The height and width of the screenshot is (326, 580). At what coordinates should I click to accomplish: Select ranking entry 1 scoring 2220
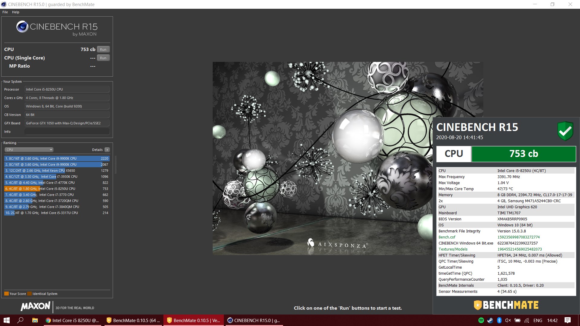[57, 158]
